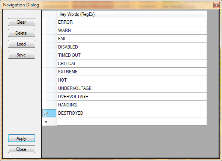Select the CRITICAL keyword cell
Viewport: 222px width, 161px height.
(x=132, y=64)
